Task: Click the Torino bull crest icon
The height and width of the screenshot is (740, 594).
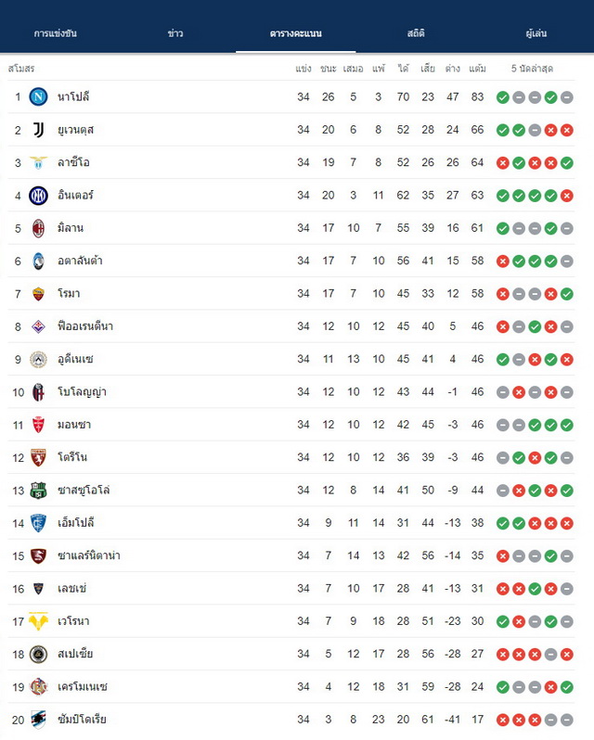Action: click(x=38, y=458)
